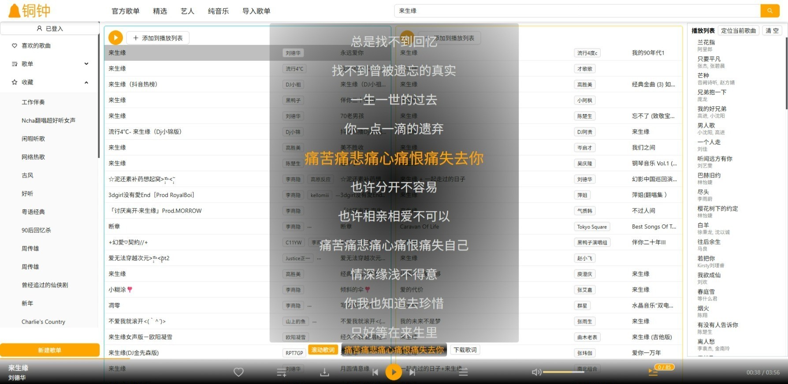Screen dimensions: 788x384
Task: Play all results using orange play circle
Action: pyautogui.click(x=115, y=38)
